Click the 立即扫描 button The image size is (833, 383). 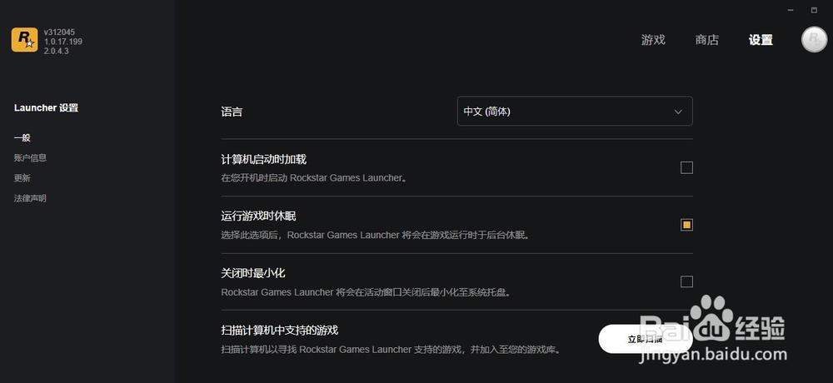[646, 339]
